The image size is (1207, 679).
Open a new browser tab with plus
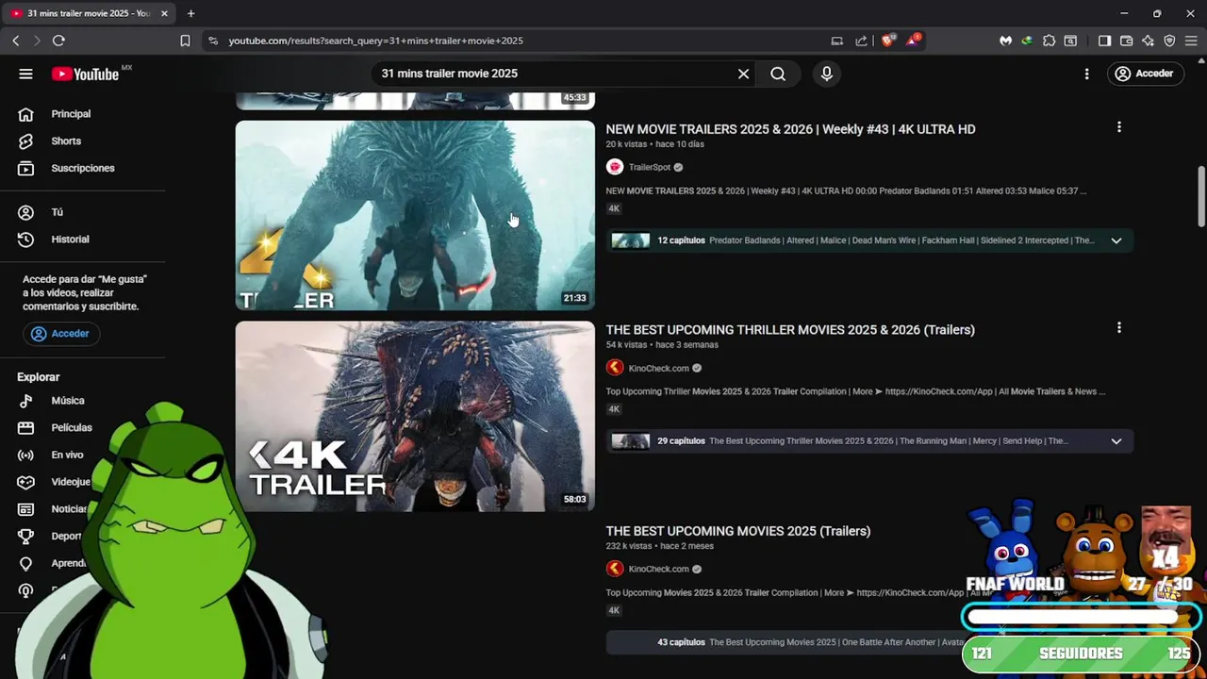tap(190, 13)
